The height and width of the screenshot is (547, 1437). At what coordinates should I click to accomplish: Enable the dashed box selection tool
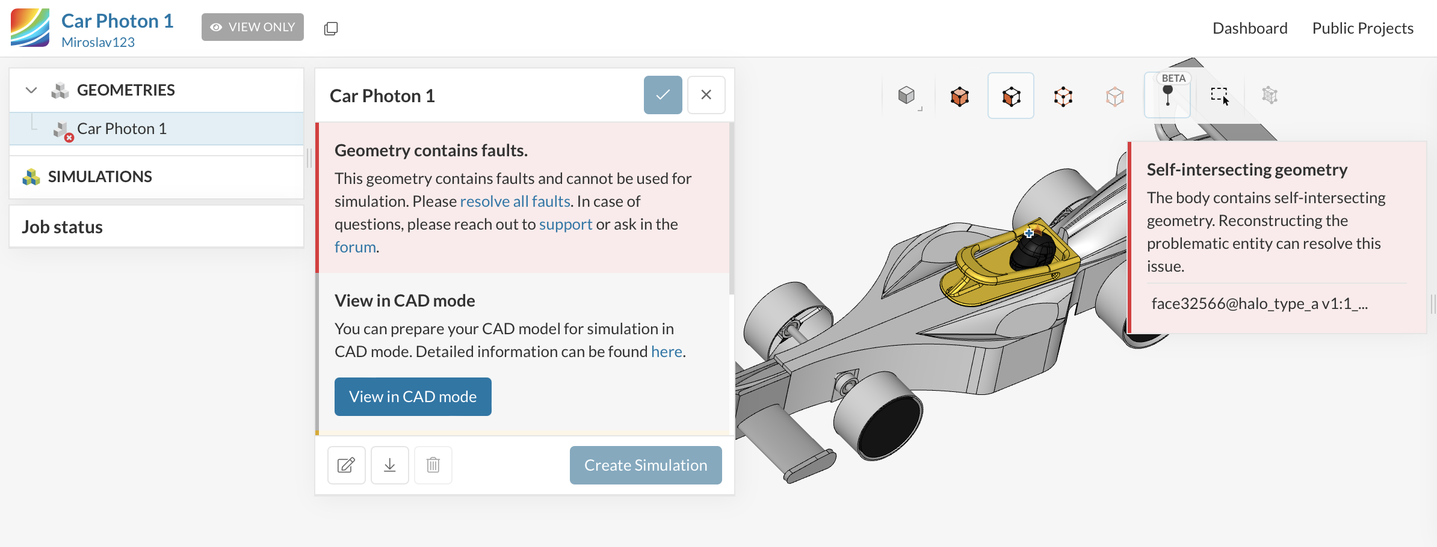1220,95
